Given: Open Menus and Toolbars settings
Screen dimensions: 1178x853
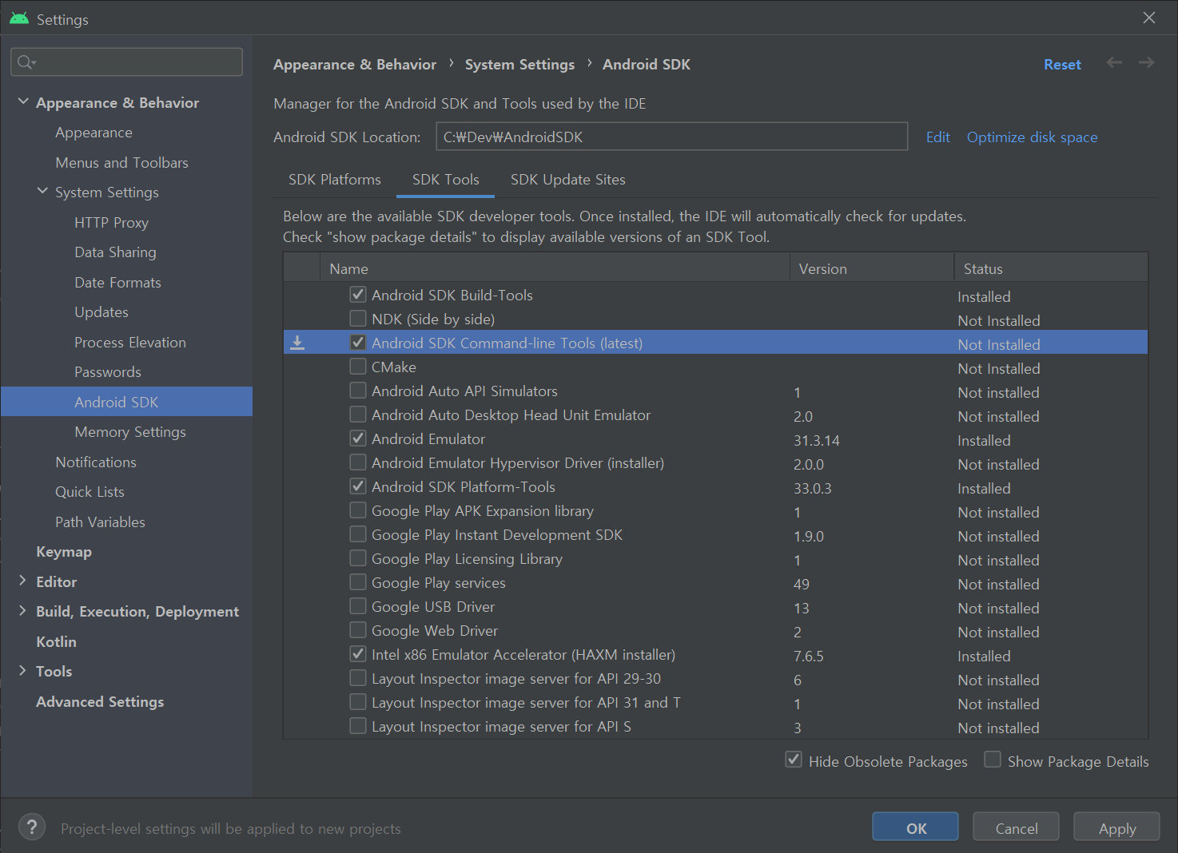Looking at the screenshot, I should pos(122,162).
